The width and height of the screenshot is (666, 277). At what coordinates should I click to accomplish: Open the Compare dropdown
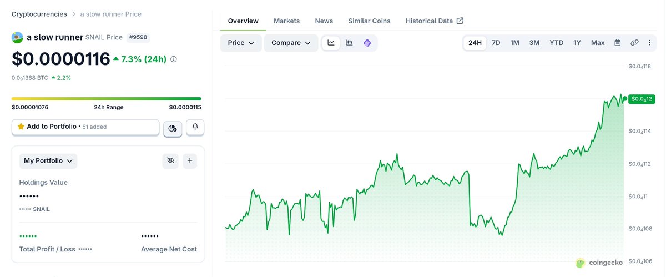[291, 43]
